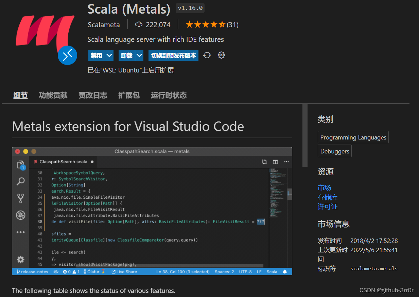Open the 更改日志 tab

pyautogui.click(x=93, y=95)
